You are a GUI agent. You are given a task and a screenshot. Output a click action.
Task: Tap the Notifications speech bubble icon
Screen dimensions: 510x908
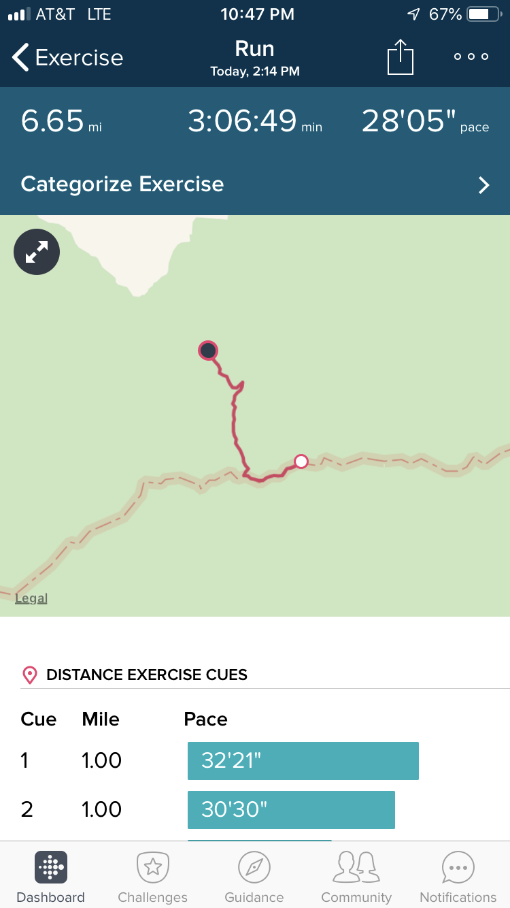pyautogui.click(x=458, y=867)
